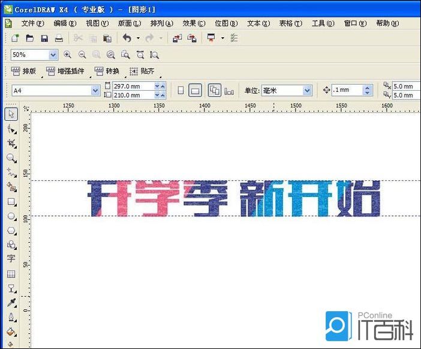This screenshot has width=421, height=349.
Task: Switch page to portrait orientation
Action: 181,90
